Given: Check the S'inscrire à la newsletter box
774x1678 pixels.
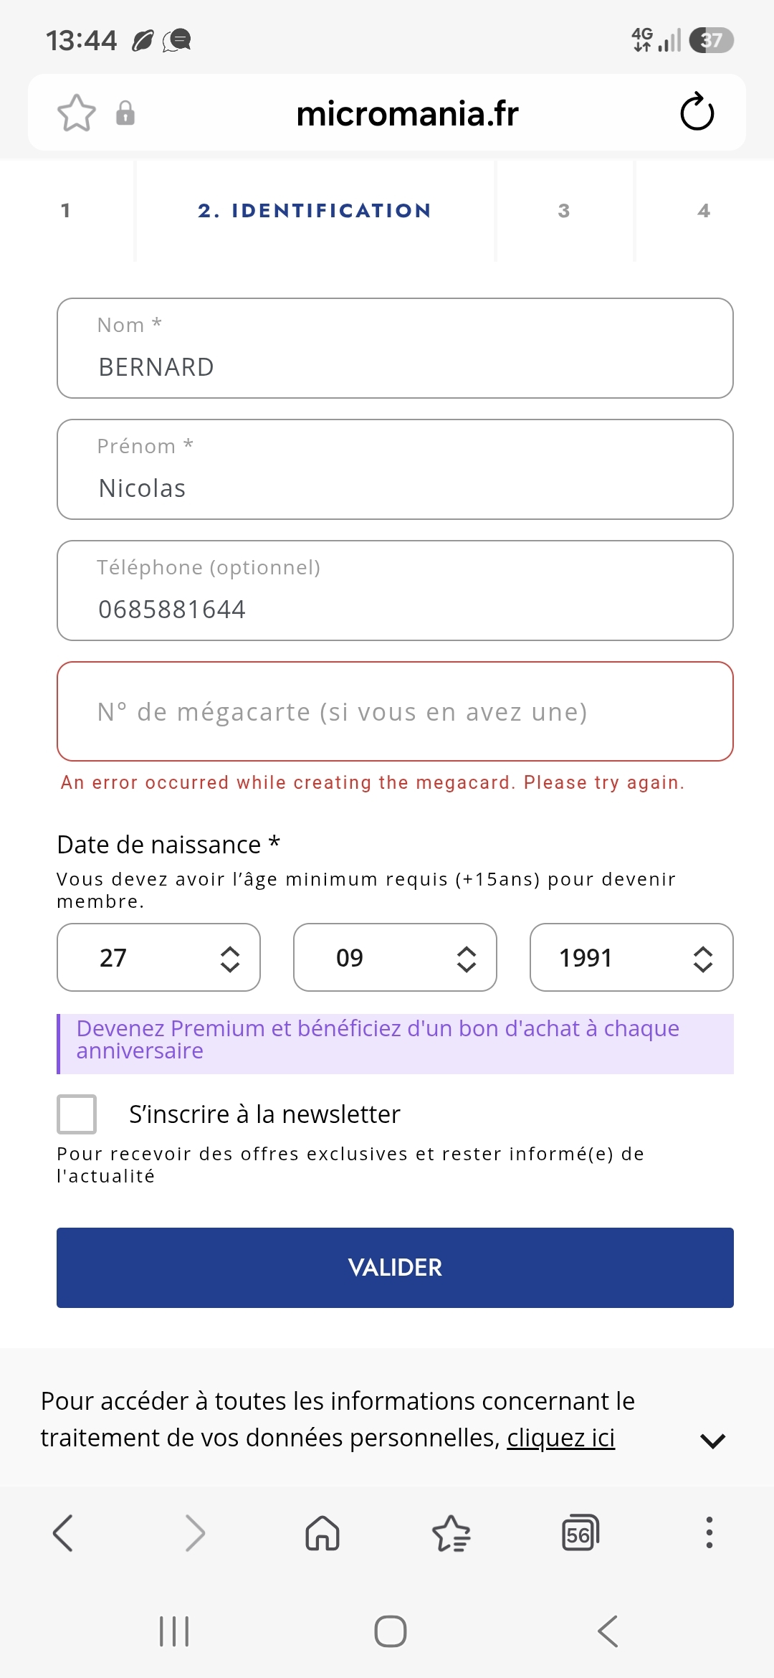Looking at the screenshot, I should 77,1114.
